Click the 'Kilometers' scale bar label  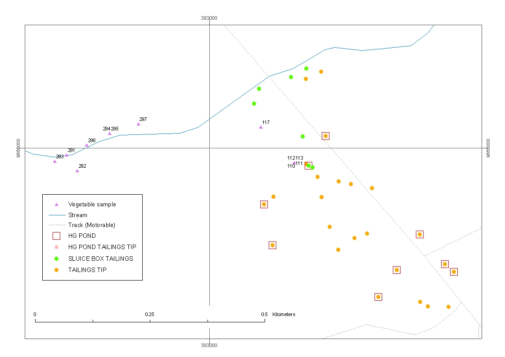[x=284, y=314]
